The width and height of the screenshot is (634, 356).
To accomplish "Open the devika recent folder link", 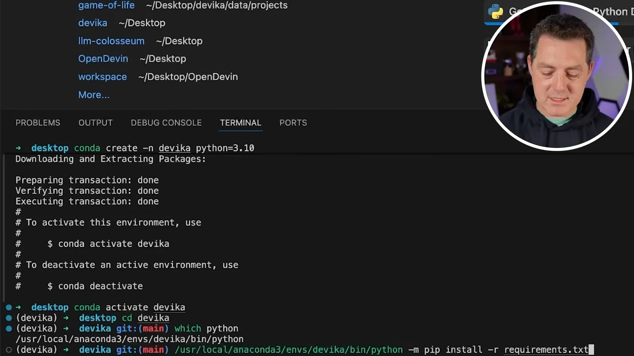I will [92, 23].
